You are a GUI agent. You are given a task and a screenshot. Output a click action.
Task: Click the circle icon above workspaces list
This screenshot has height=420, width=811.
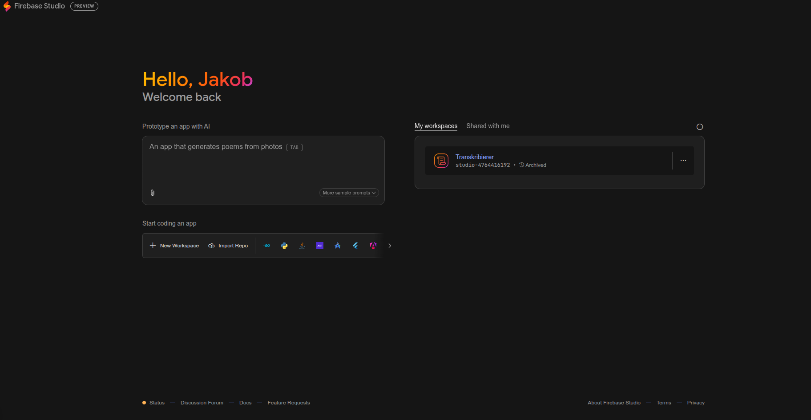coord(699,127)
